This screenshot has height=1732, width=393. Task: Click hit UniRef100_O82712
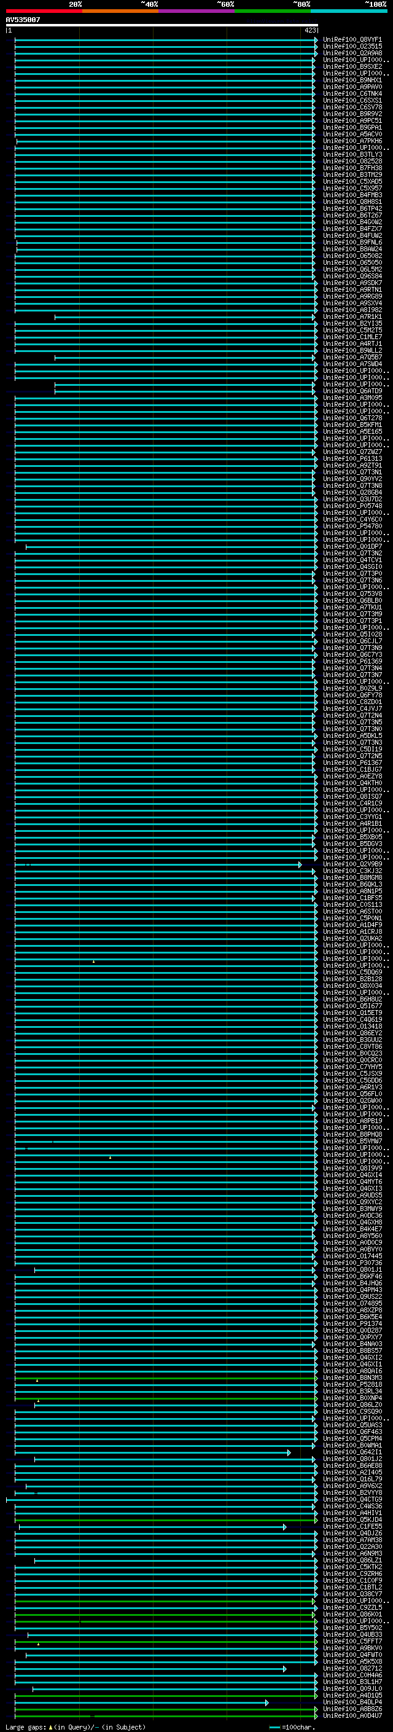click(352, 1668)
